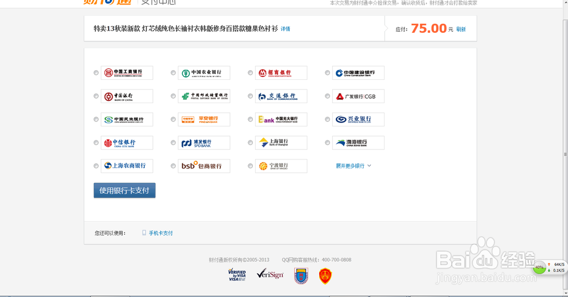Image resolution: width=568 pixels, height=297 pixels.
Task: Expand more banks with 展开更多银行
Action: [353, 166]
